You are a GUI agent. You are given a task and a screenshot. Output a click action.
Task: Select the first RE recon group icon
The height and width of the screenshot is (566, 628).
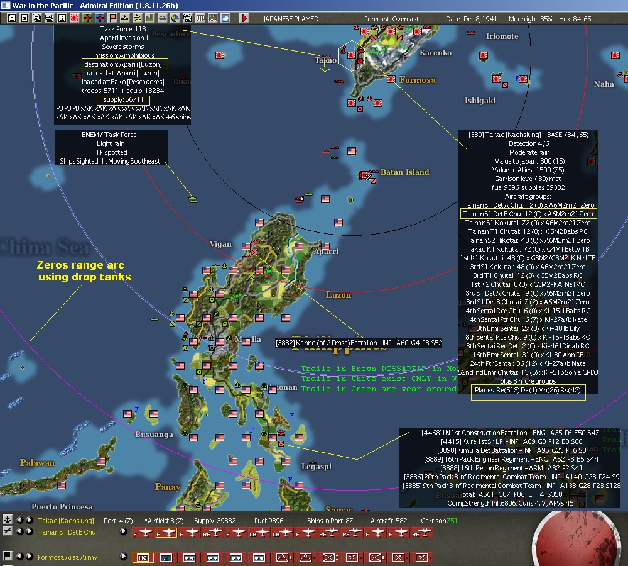213,533
